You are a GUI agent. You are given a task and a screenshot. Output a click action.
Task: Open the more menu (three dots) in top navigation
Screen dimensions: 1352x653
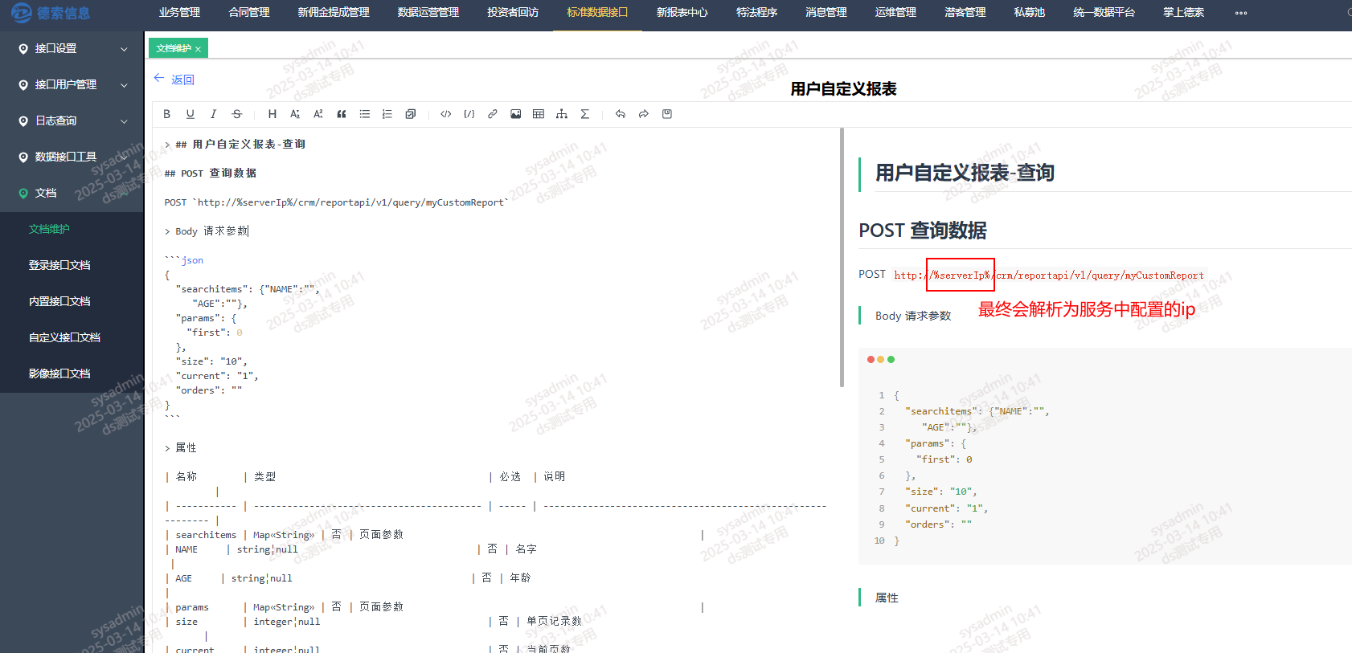pyautogui.click(x=1241, y=13)
